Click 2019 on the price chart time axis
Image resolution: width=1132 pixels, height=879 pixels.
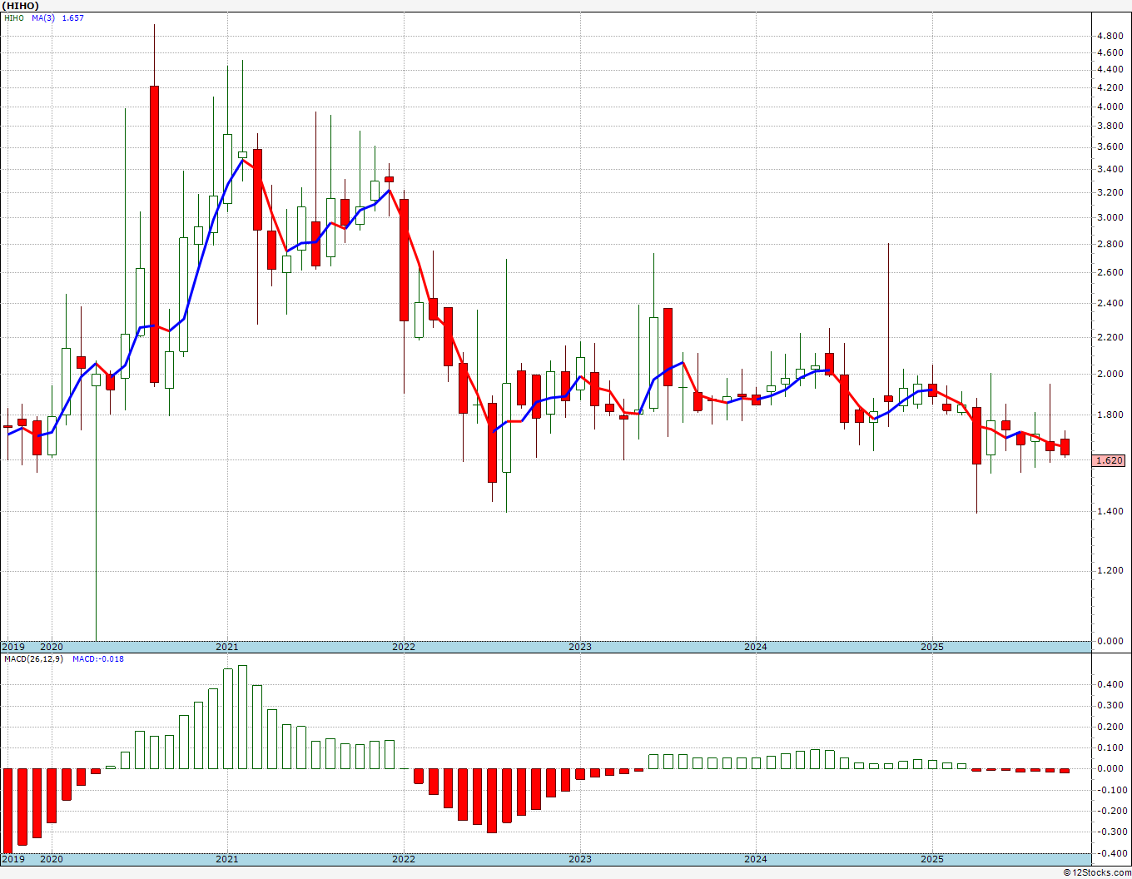click(12, 647)
